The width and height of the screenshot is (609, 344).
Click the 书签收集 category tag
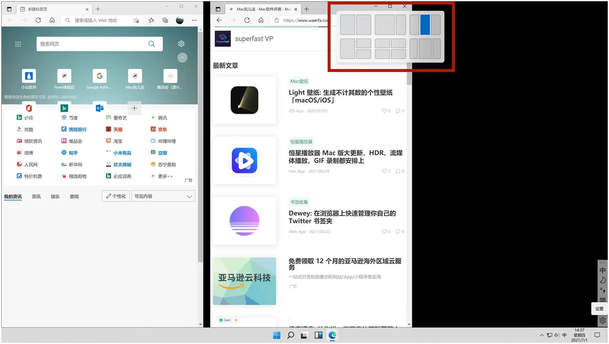299,202
